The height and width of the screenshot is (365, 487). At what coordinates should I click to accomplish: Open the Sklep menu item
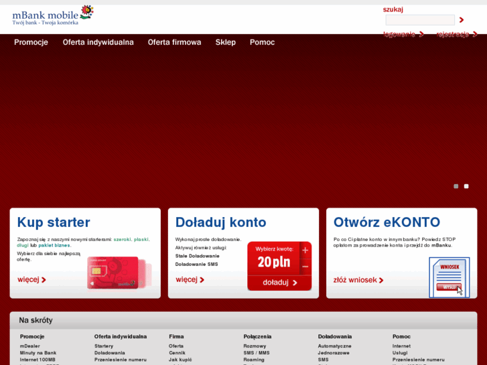226,42
